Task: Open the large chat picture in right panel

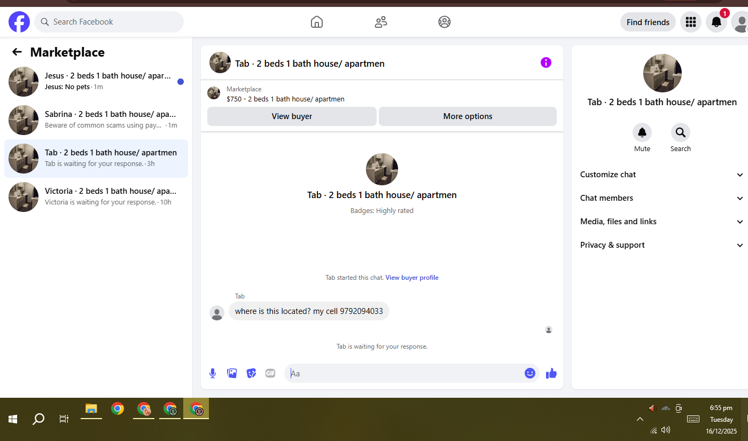Action: [x=663, y=73]
